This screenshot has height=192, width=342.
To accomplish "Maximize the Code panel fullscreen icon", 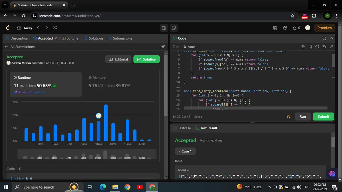I will [x=324, y=38].
